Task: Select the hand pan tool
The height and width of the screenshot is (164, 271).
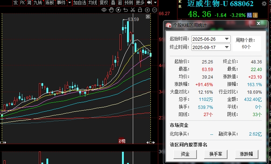Action: [112, 10]
